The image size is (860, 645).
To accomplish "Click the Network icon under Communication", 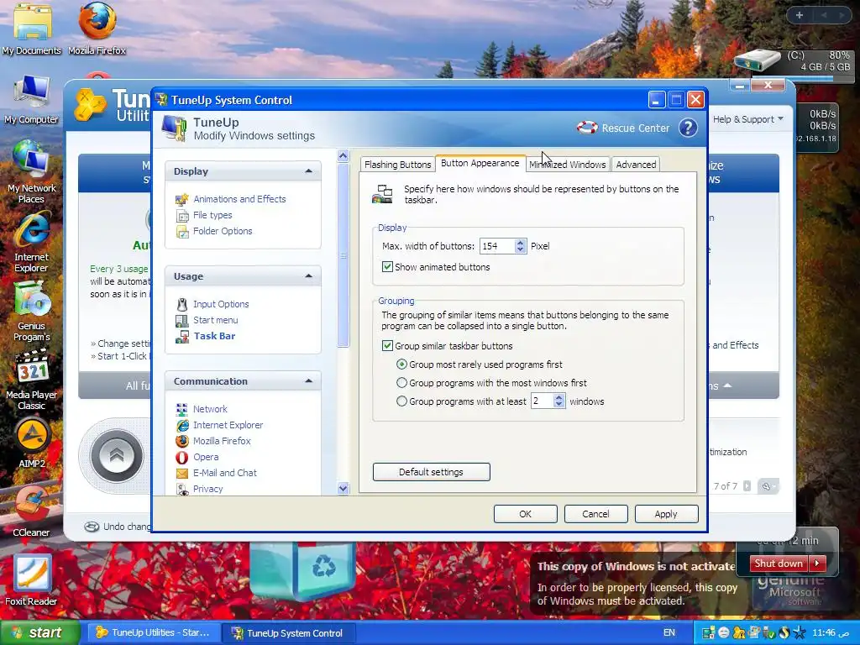I will click(181, 409).
